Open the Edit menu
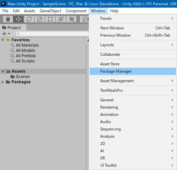This screenshot has height=170, width=177. (x=16, y=11)
